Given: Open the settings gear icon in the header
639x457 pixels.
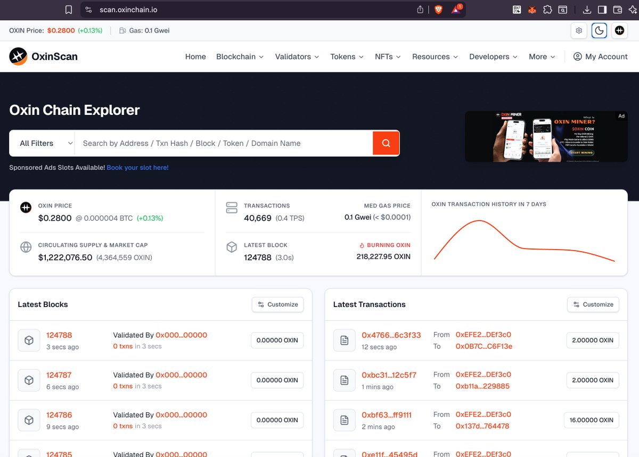Looking at the screenshot, I should (579, 30).
